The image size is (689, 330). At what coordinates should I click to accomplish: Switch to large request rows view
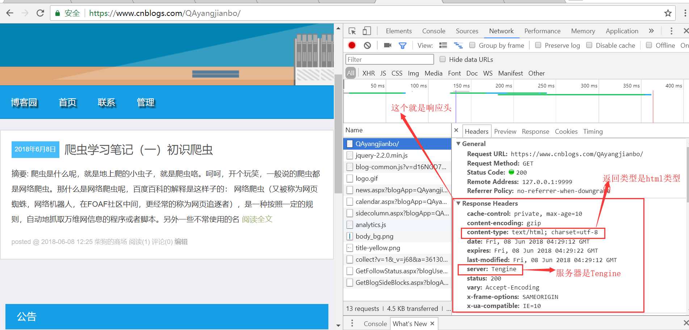click(x=443, y=45)
